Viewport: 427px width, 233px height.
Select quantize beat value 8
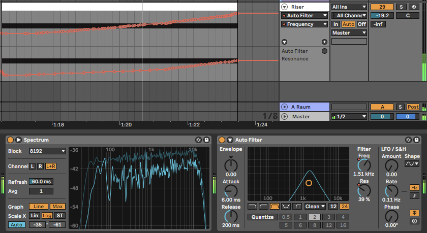(315, 225)
